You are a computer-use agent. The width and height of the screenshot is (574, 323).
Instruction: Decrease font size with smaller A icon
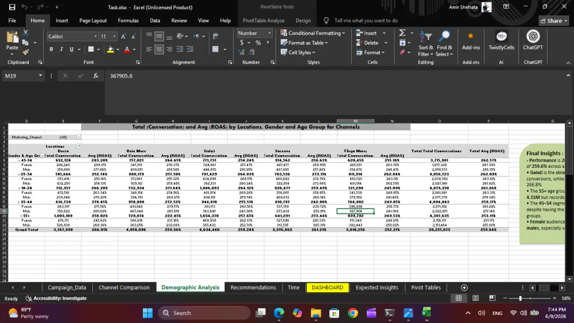pyautogui.click(x=133, y=36)
